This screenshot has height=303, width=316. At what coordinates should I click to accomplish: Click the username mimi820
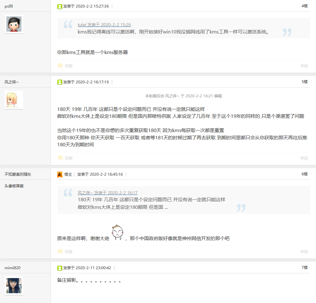[x=13, y=268]
